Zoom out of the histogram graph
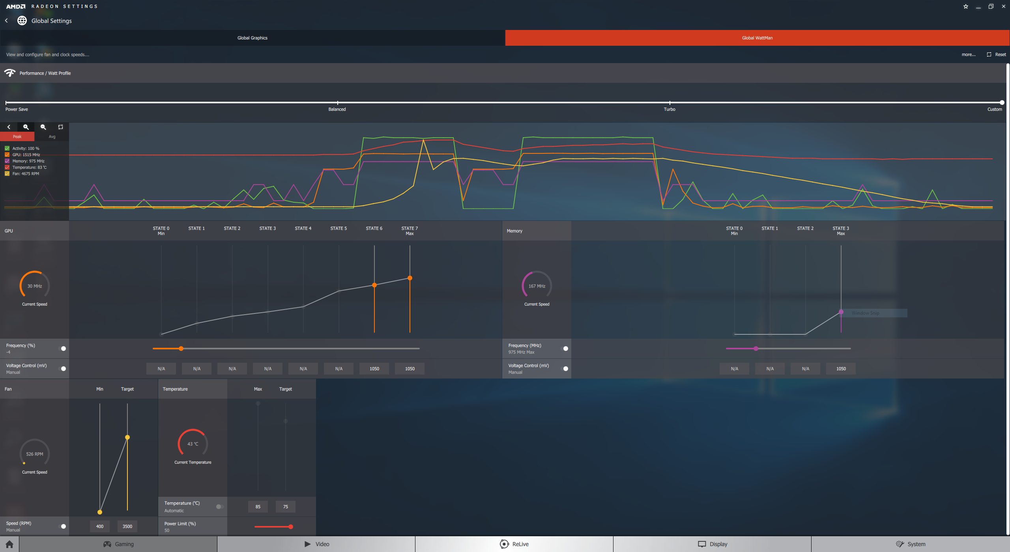Image resolution: width=1010 pixels, height=552 pixels. coord(43,127)
